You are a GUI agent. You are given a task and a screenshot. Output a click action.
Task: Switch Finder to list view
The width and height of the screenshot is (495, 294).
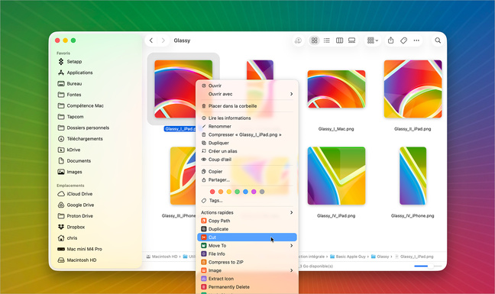[x=327, y=40]
